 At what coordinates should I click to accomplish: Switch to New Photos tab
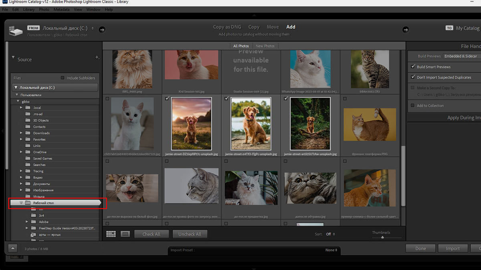[265, 46]
